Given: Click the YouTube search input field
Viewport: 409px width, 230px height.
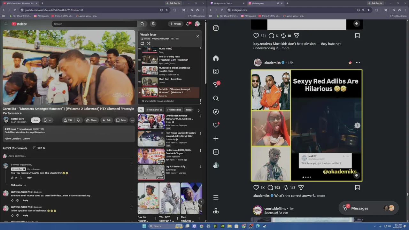Looking at the screenshot, I should [94, 24].
